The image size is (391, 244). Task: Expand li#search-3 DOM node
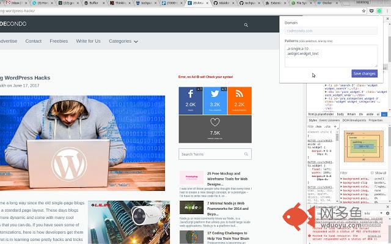point(326,85)
